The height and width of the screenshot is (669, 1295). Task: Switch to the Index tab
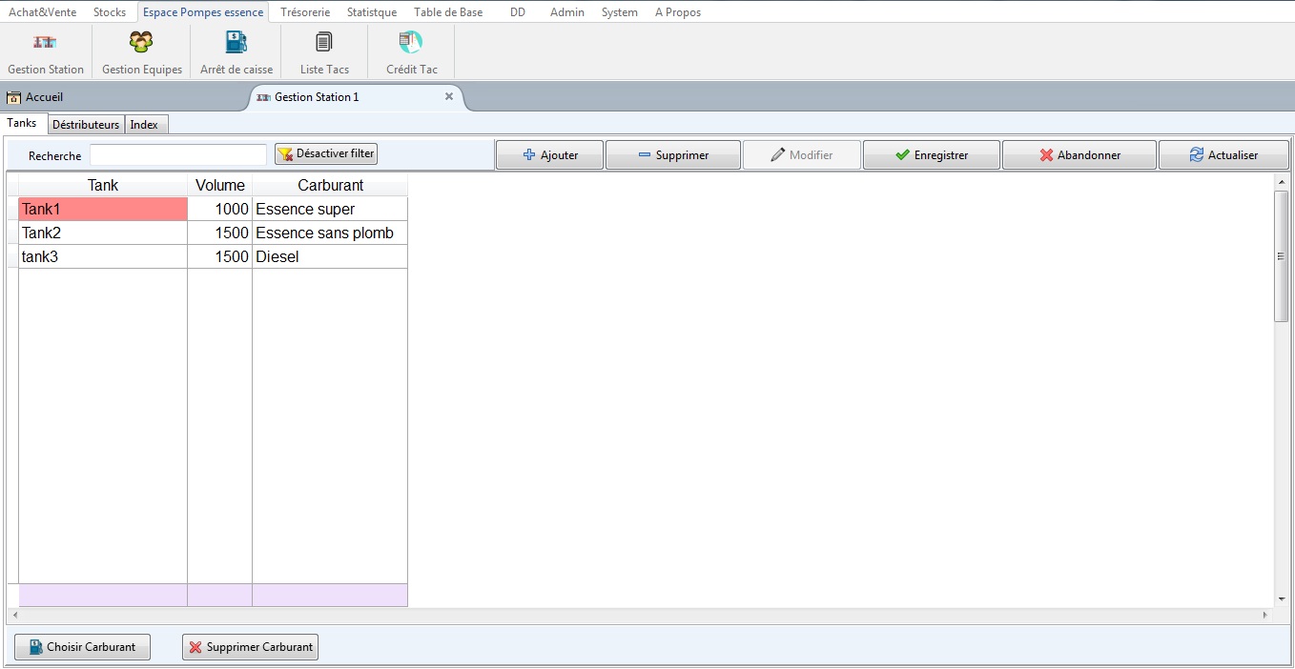click(x=144, y=125)
